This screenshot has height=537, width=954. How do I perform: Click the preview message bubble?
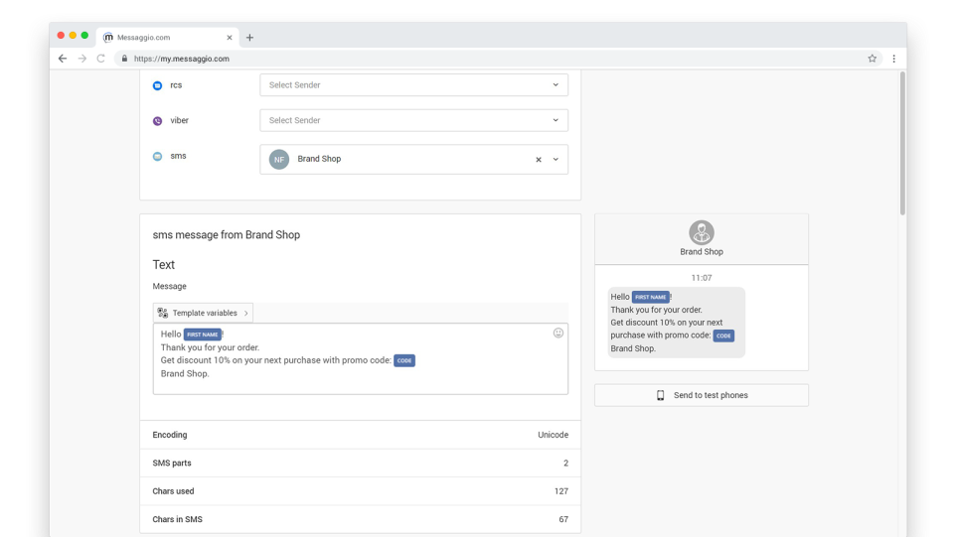676,323
